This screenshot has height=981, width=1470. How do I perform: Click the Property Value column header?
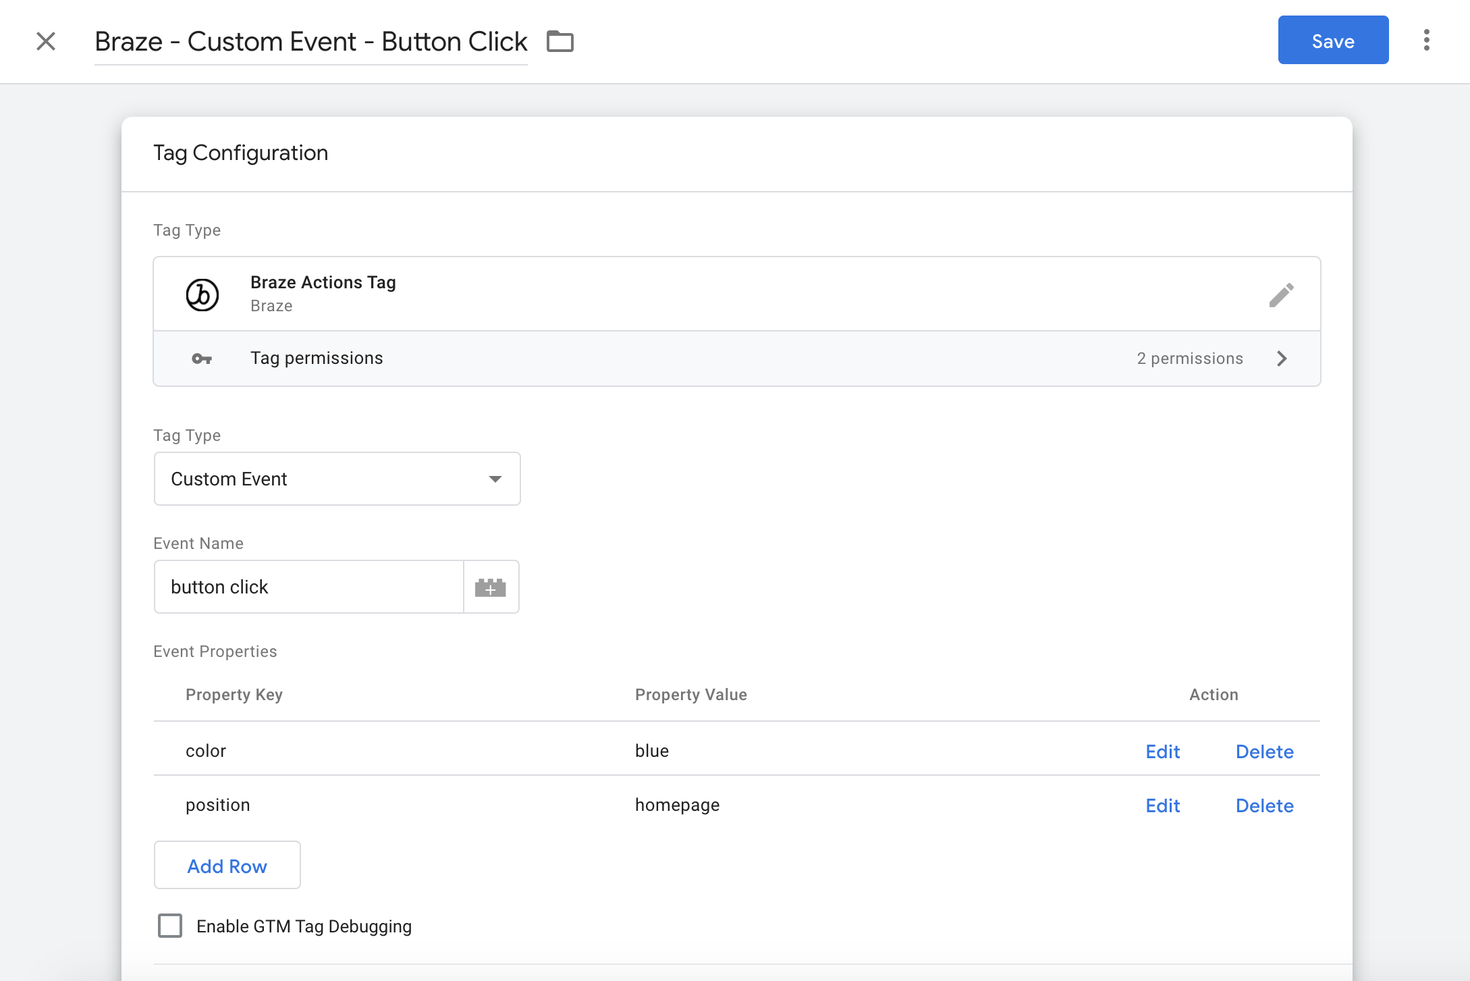click(691, 695)
